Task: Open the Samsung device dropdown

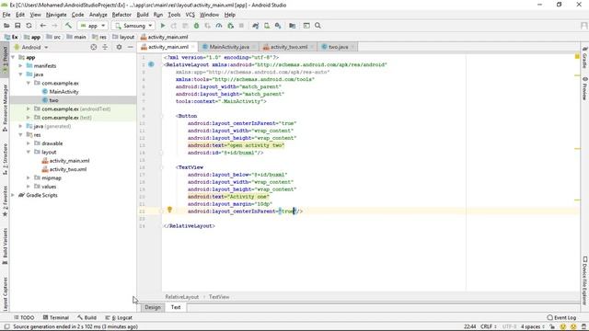Action: coord(133,26)
